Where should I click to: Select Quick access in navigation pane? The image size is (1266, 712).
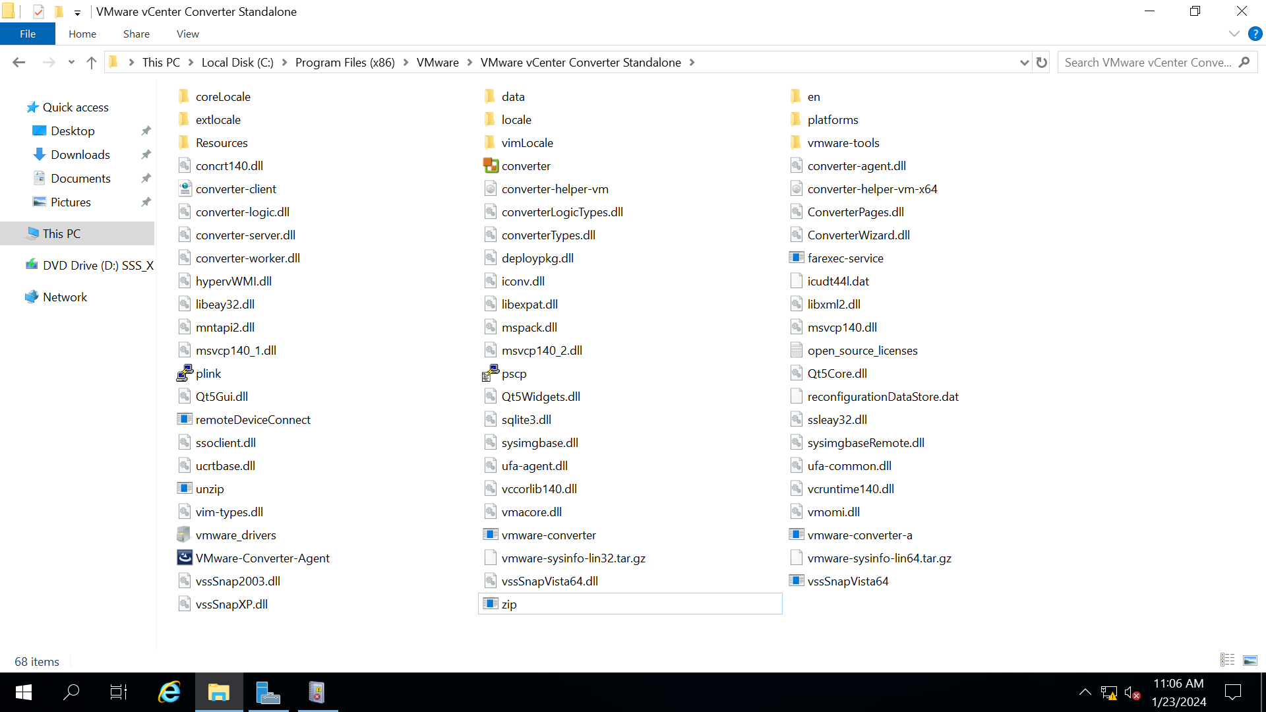pyautogui.click(x=76, y=107)
